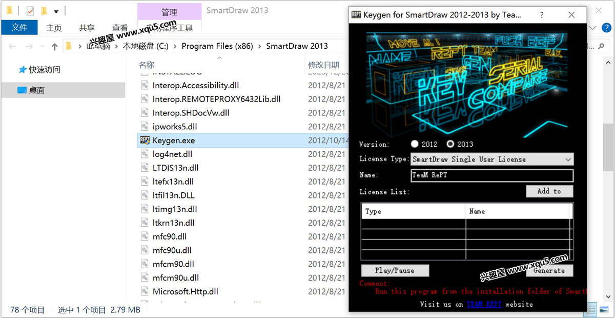The height and width of the screenshot is (318, 615).
Task: Open the TEAM REPT website link
Action: pos(484,304)
